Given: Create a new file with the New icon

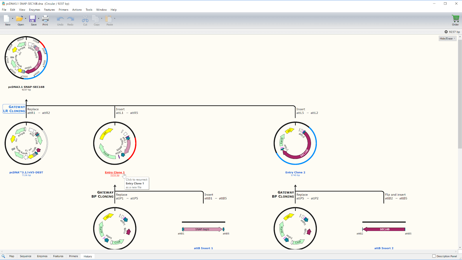Looking at the screenshot, I should click(7, 19).
